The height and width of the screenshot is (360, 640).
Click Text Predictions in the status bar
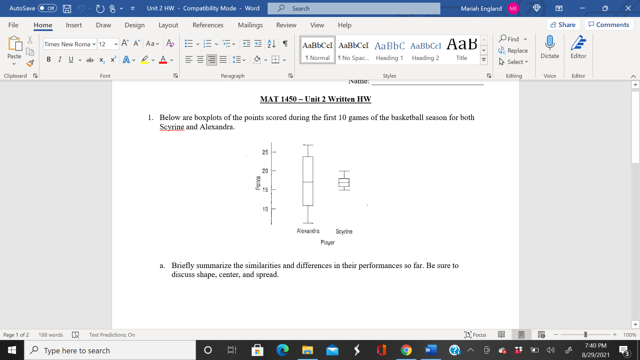click(112, 335)
